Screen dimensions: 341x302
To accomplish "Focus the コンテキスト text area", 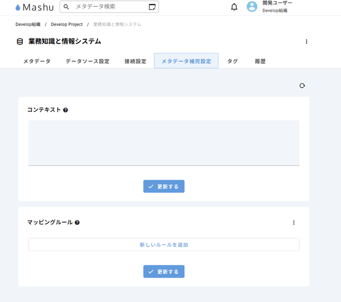I will pyautogui.click(x=164, y=143).
